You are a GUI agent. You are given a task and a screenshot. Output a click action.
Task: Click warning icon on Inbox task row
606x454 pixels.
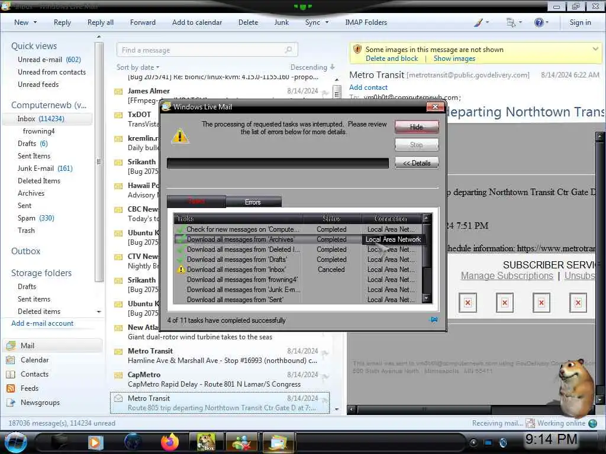click(180, 270)
